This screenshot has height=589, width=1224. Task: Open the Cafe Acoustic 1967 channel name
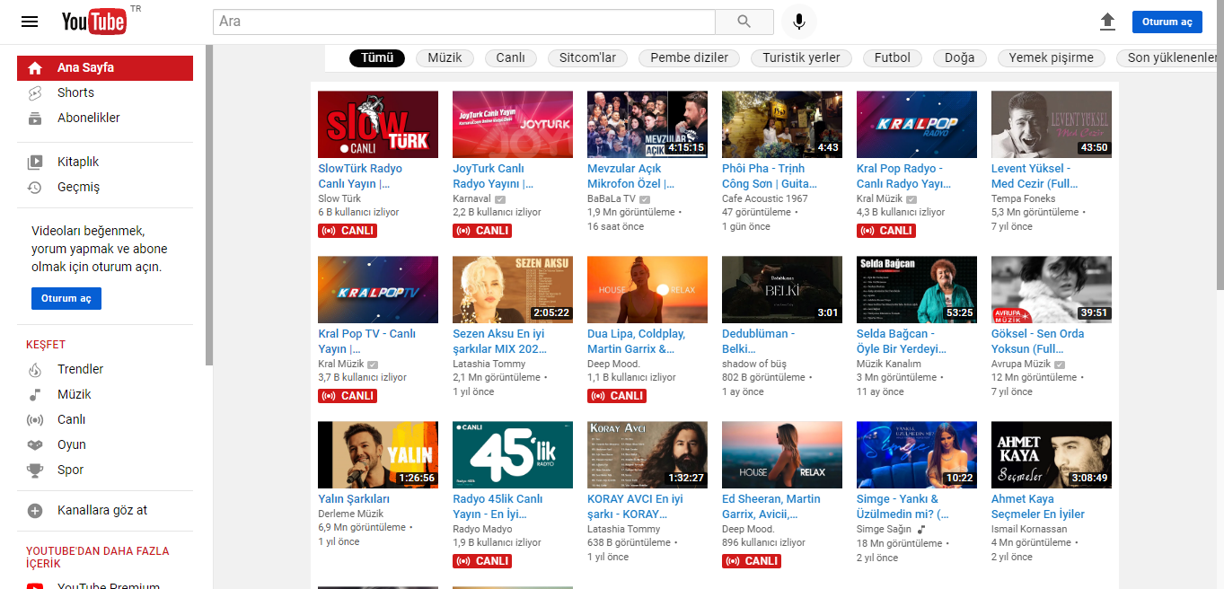coord(765,199)
